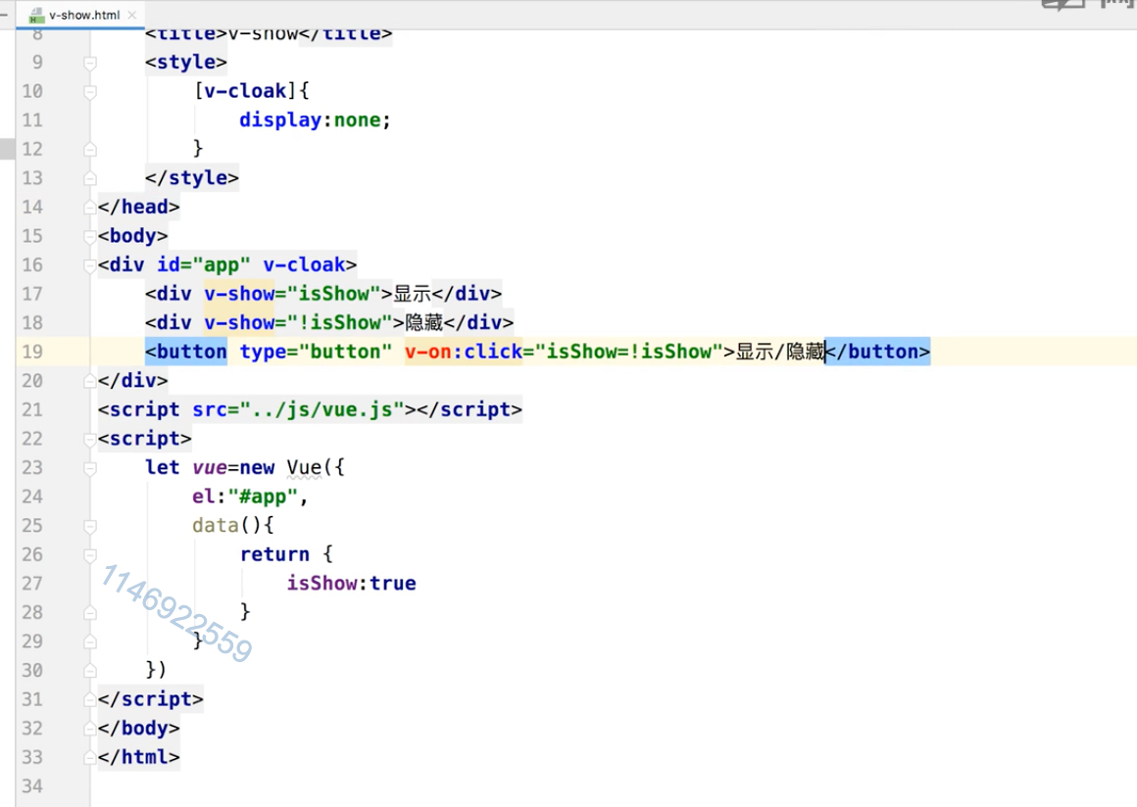Click line number 11 in the gutter
Image resolution: width=1137 pixels, height=807 pixels.
pyautogui.click(x=32, y=120)
